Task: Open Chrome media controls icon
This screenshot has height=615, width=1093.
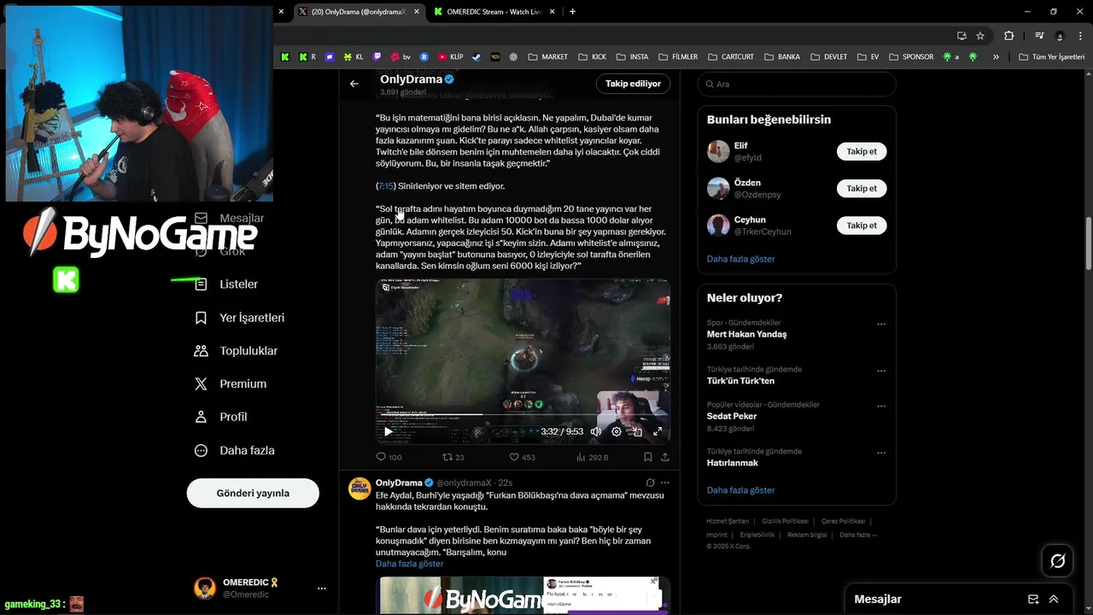Action: pyautogui.click(x=1039, y=36)
